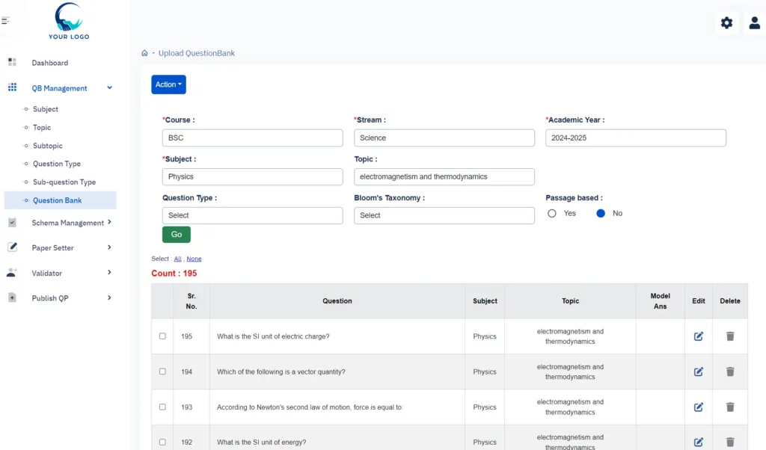The image size is (766, 450).
Task: Edit question 193 about Newton's second law
Action: click(698, 407)
